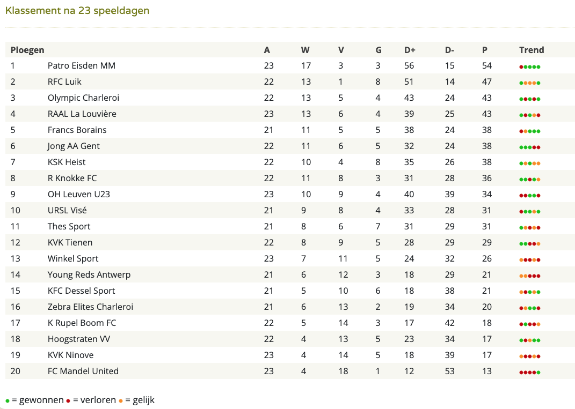The width and height of the screenshot is (575, 409).
Task: Click the trend dots for RFC Luik
Action: click(x=529, y=83)
